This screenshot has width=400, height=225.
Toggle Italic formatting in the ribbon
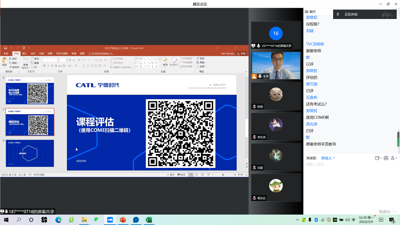point(48,66)
